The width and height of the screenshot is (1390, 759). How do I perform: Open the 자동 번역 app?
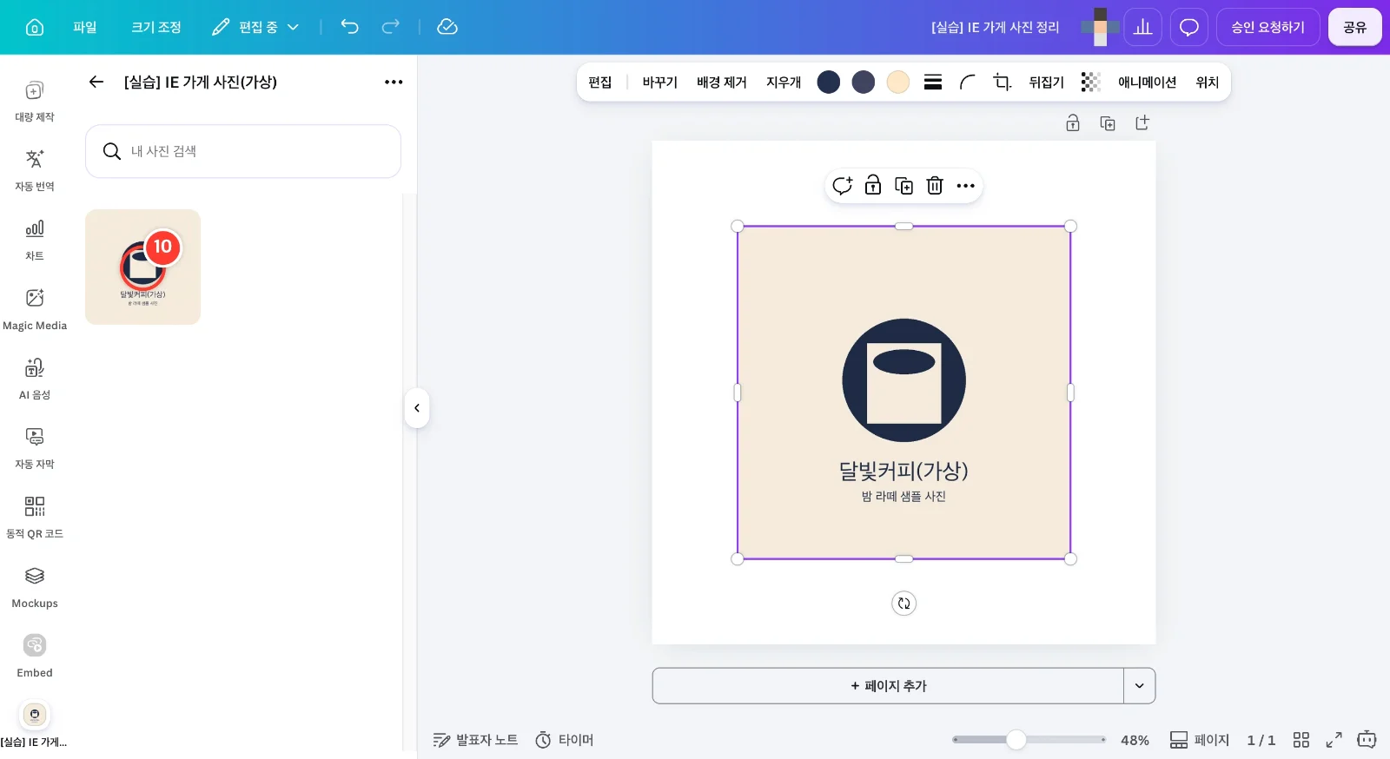coord(35,169)
